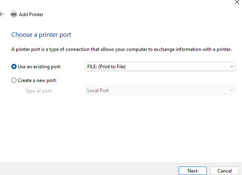Click the "FILE: (Print to File)" text value
The width and height of the screenshot is (242, 175).
click(107, 67)
